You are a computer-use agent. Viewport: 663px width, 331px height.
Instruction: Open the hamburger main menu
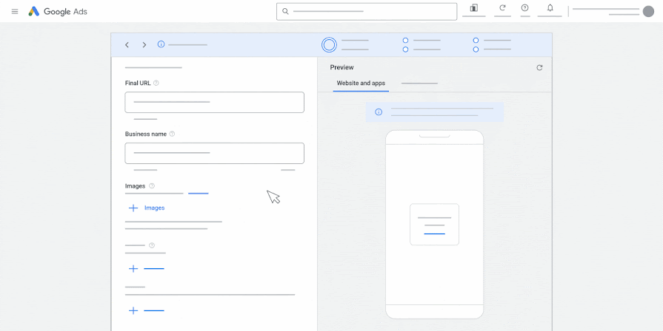click(15, 11)
